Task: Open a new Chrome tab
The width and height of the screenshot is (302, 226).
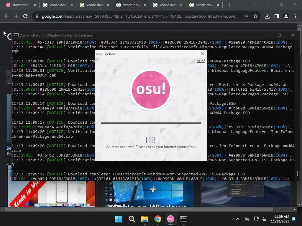Action: pyautogui.click(x=229, y=5)
